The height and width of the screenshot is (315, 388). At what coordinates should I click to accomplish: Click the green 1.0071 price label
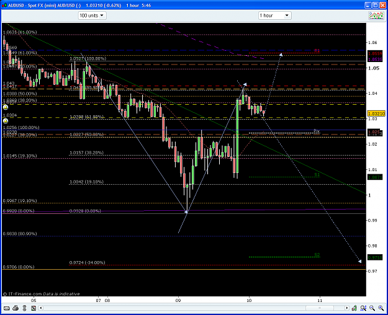(375, 177)
